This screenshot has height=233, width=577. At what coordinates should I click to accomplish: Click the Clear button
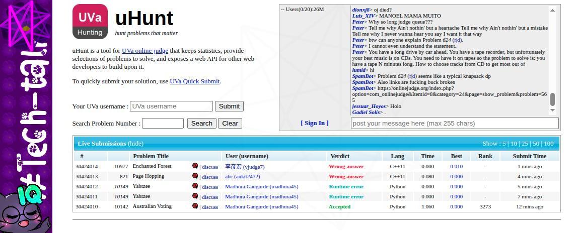click(230, 124)
